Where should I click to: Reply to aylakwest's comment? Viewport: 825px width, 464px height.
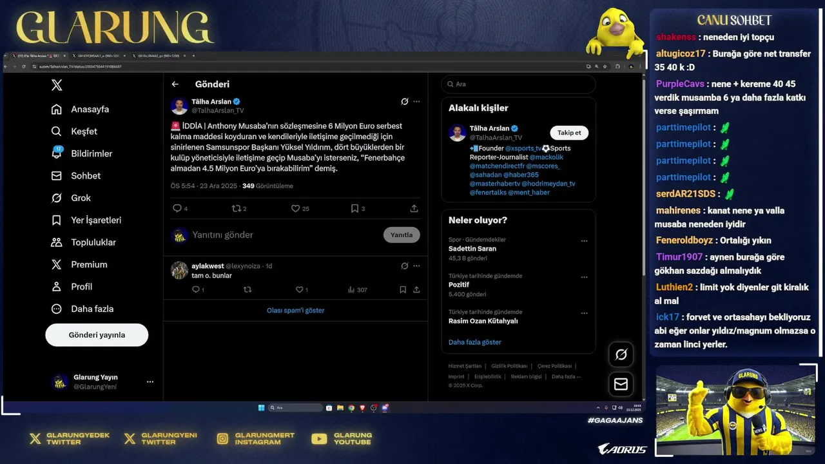(198, 290)
